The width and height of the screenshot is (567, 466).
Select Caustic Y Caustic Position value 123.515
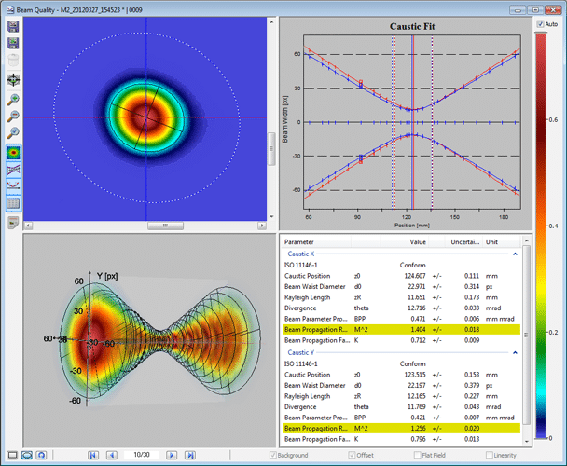pos(415,375)
